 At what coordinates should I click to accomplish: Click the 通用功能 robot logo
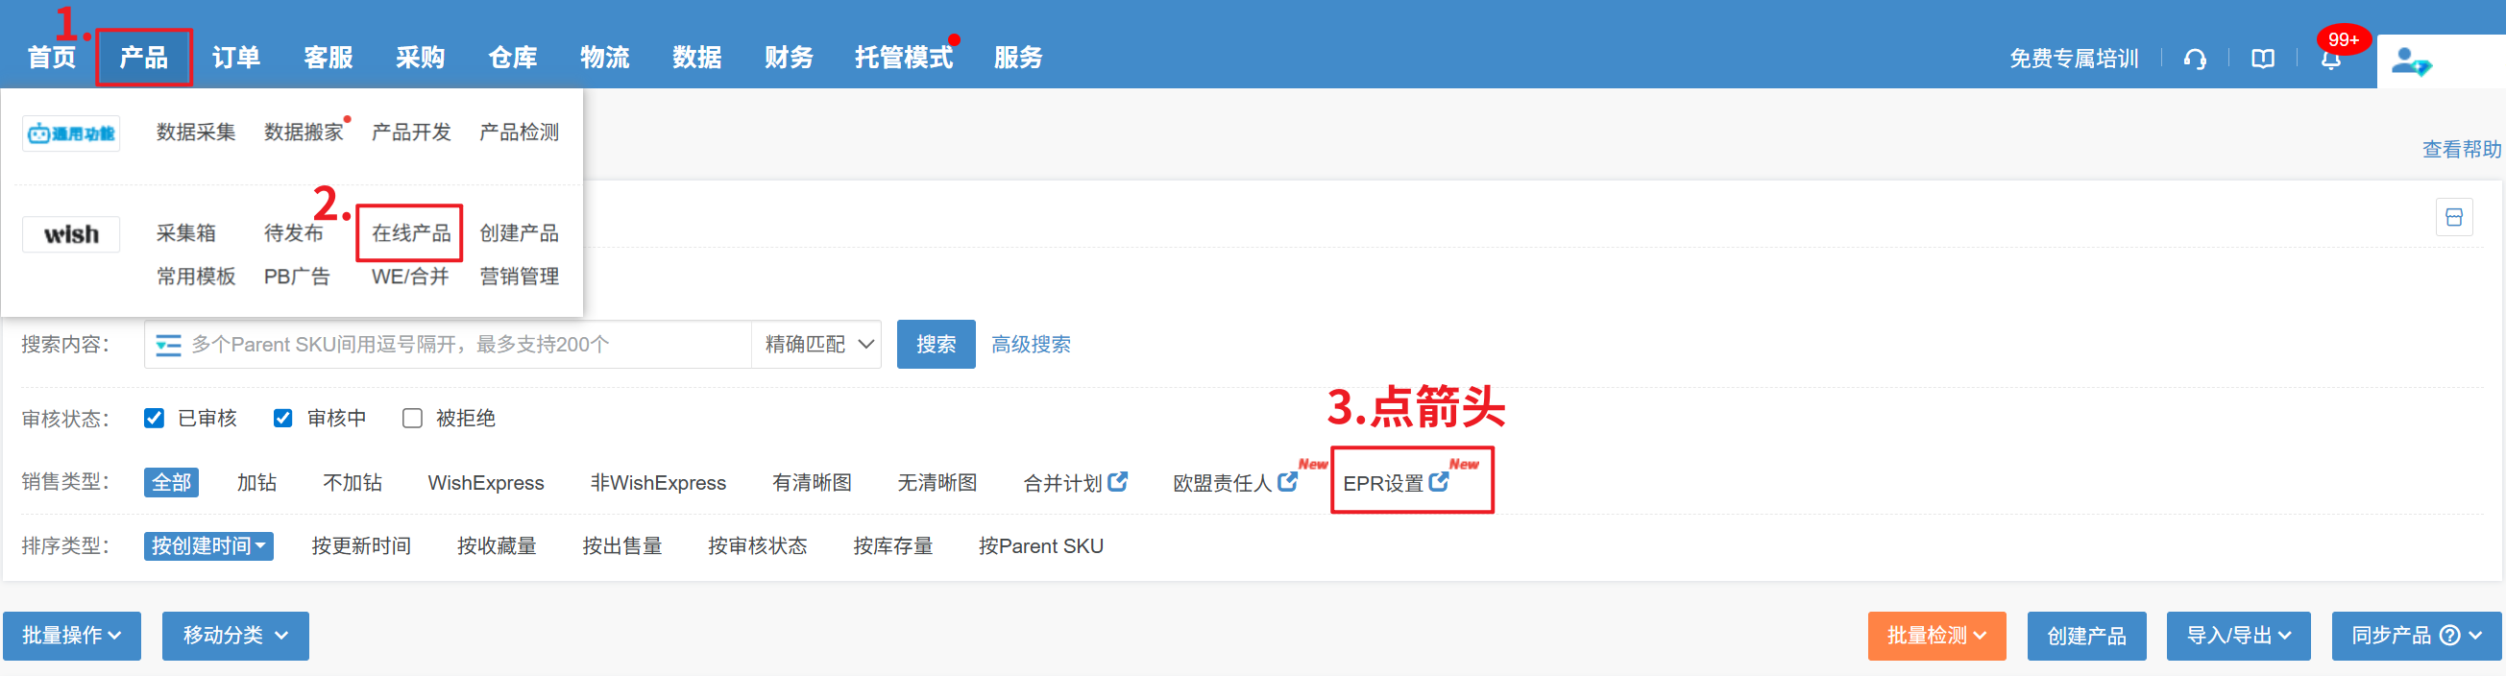[71, 133]
